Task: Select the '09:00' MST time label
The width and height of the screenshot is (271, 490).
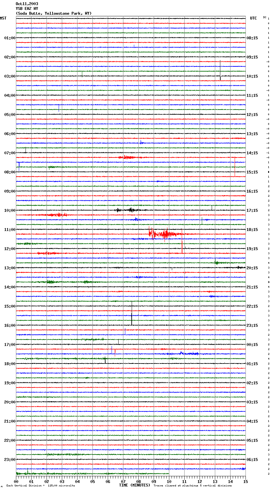Action: pyautogui.click(x=10, y=191)
